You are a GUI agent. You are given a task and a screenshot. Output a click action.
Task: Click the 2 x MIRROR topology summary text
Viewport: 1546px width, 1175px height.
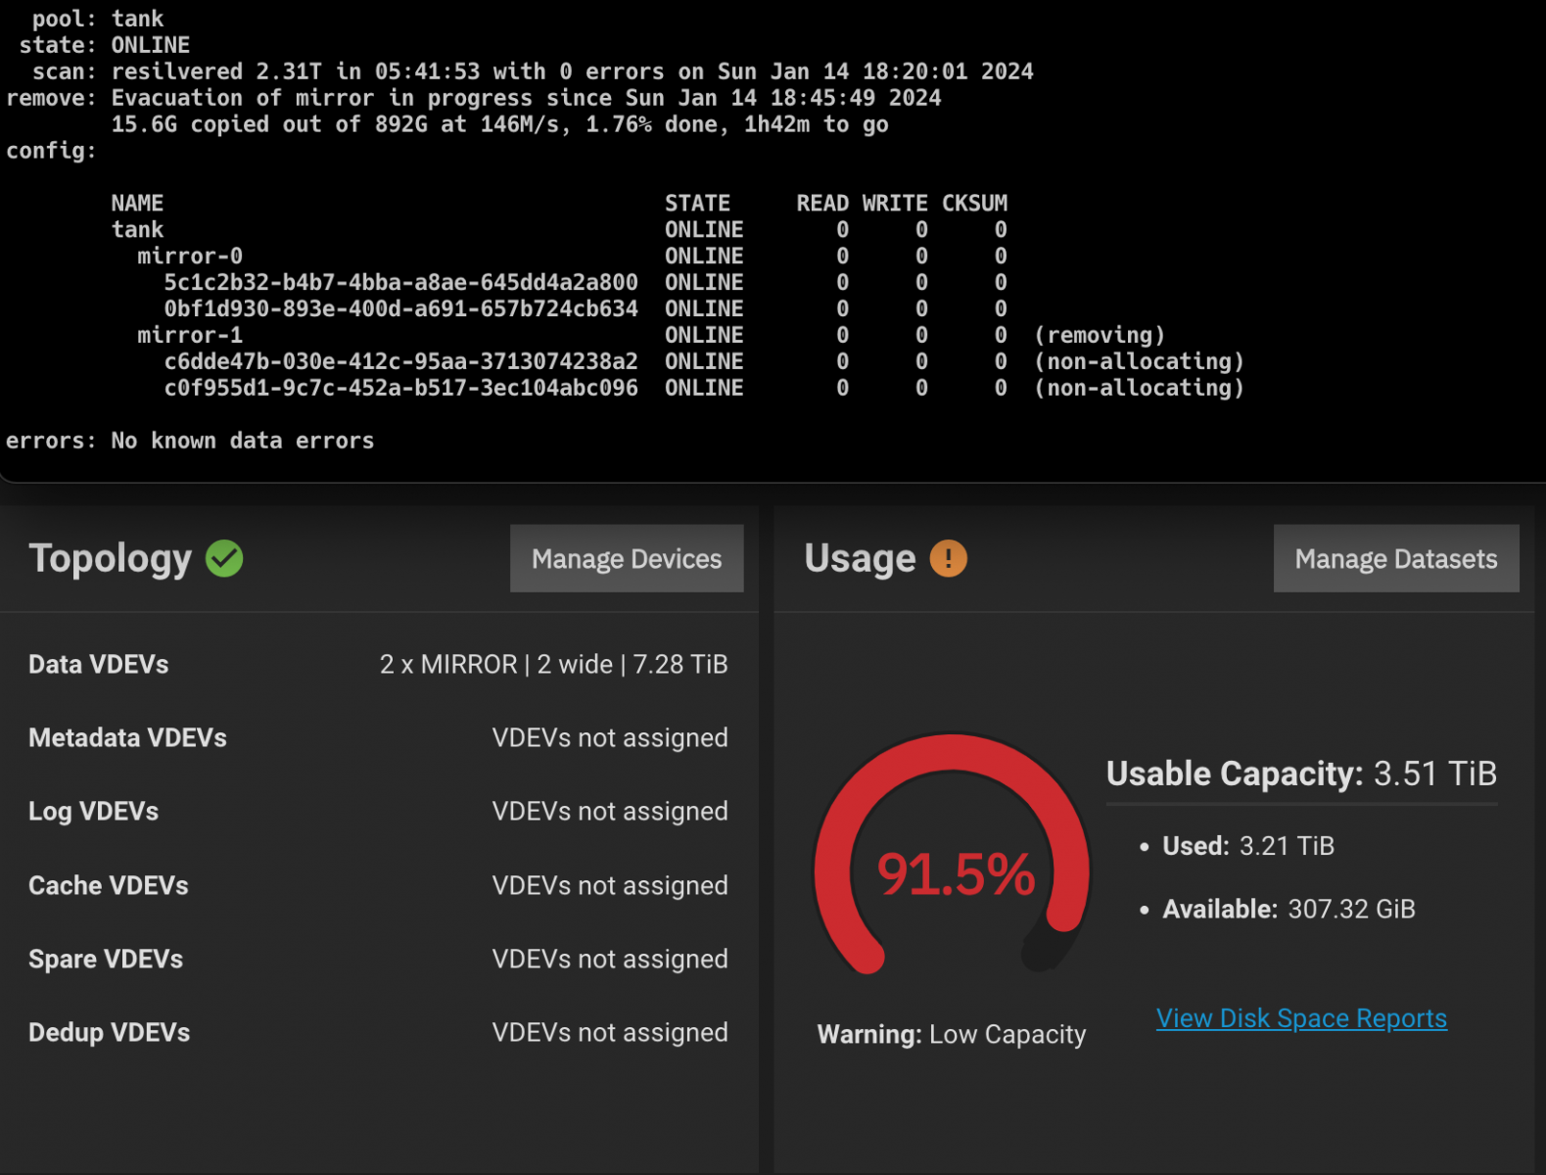[x=553, y=665]
